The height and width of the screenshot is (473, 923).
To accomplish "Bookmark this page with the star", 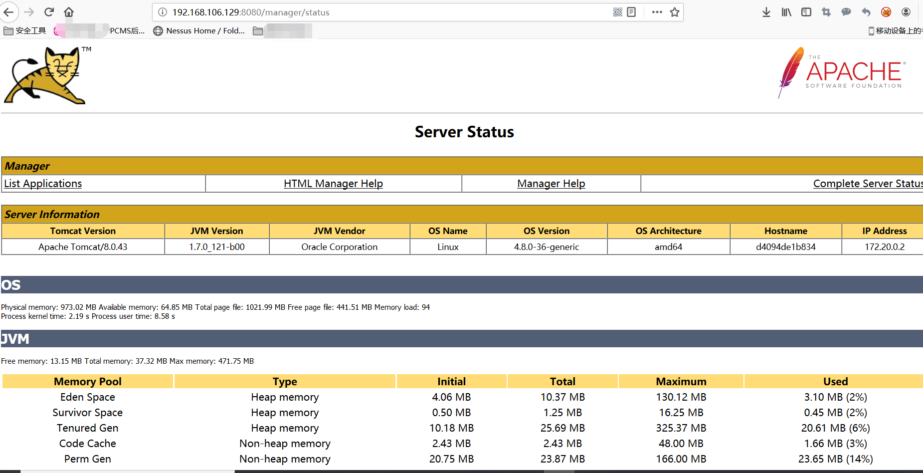I will [x=675, y=12].
